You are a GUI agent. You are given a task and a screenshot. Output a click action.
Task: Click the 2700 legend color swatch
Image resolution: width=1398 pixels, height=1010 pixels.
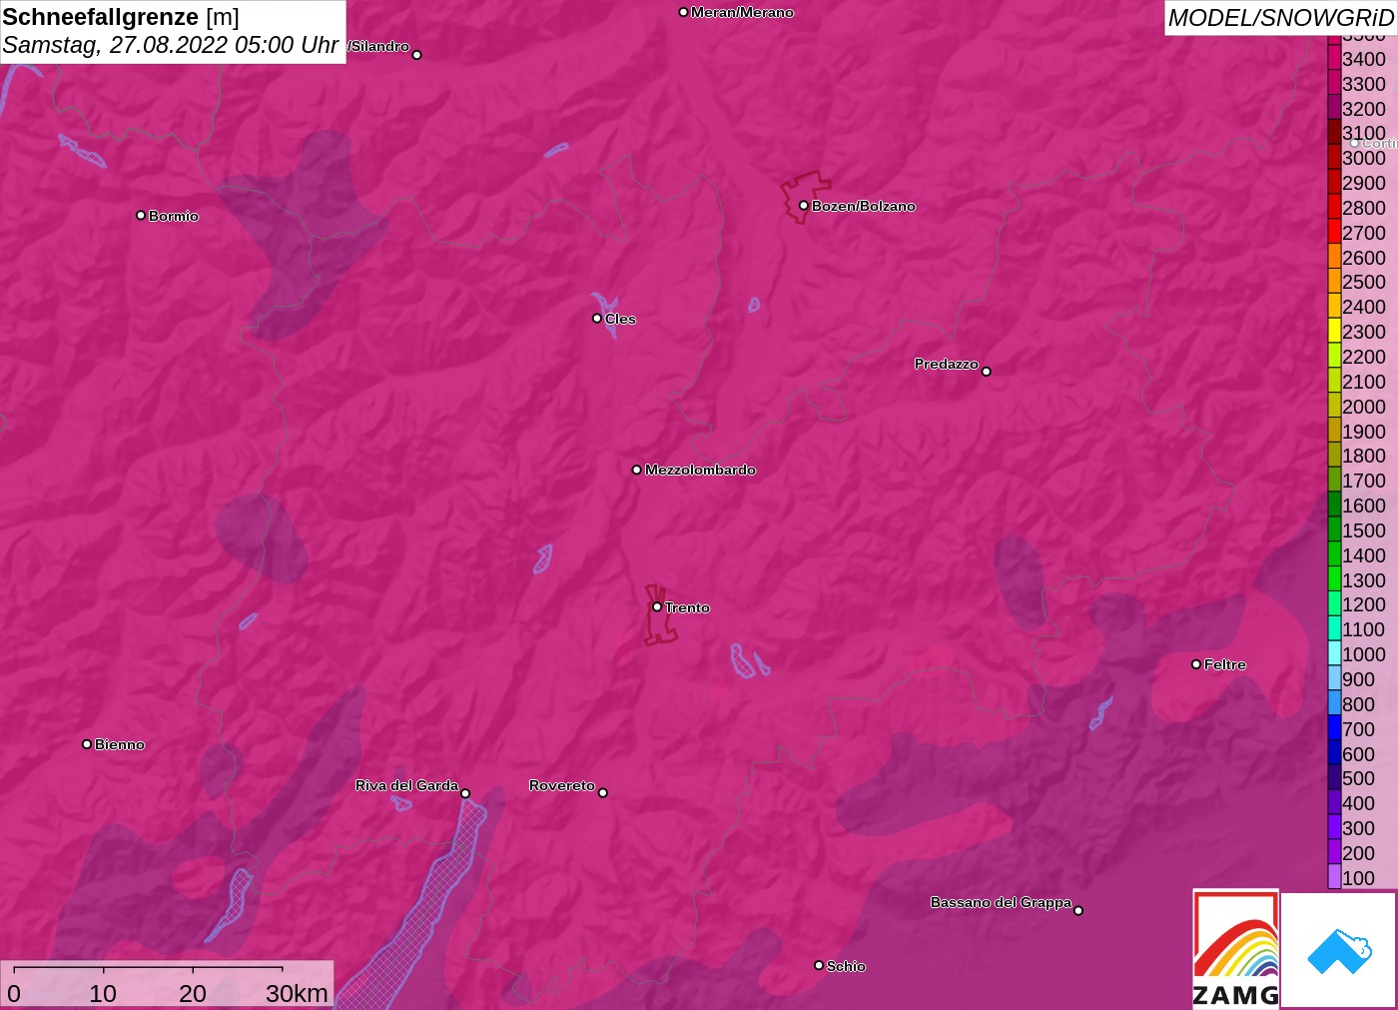(x=1334, y=232)
